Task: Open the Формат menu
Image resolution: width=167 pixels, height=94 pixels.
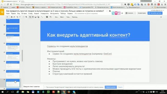Action: tap(37, 14)
